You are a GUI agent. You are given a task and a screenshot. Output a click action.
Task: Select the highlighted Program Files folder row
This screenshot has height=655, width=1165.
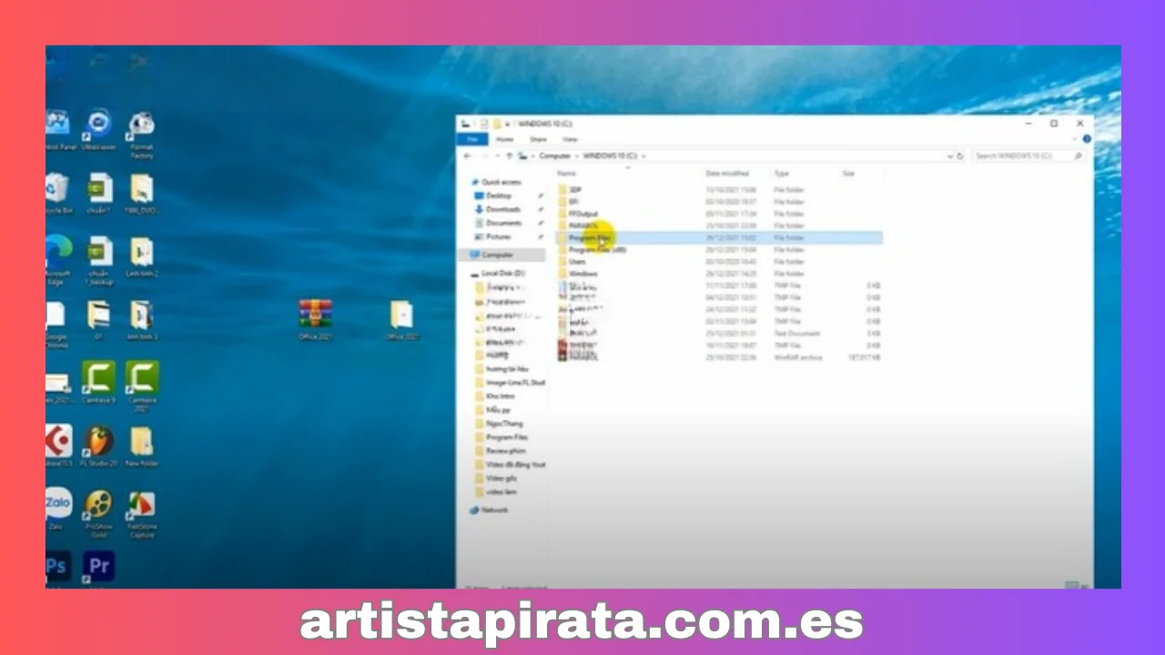718,237
